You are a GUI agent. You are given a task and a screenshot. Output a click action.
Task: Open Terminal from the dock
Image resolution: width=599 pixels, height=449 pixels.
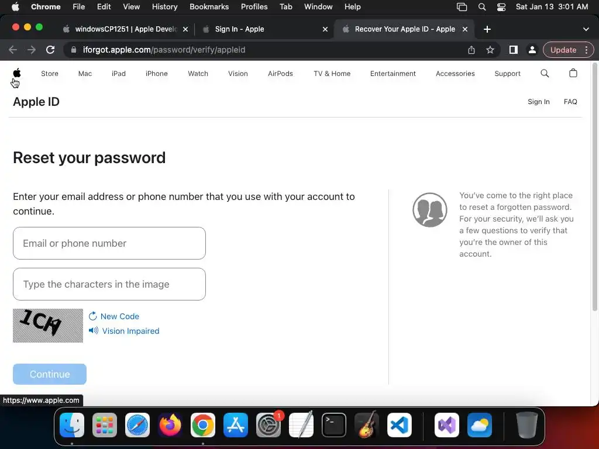[x=334, y=425]
